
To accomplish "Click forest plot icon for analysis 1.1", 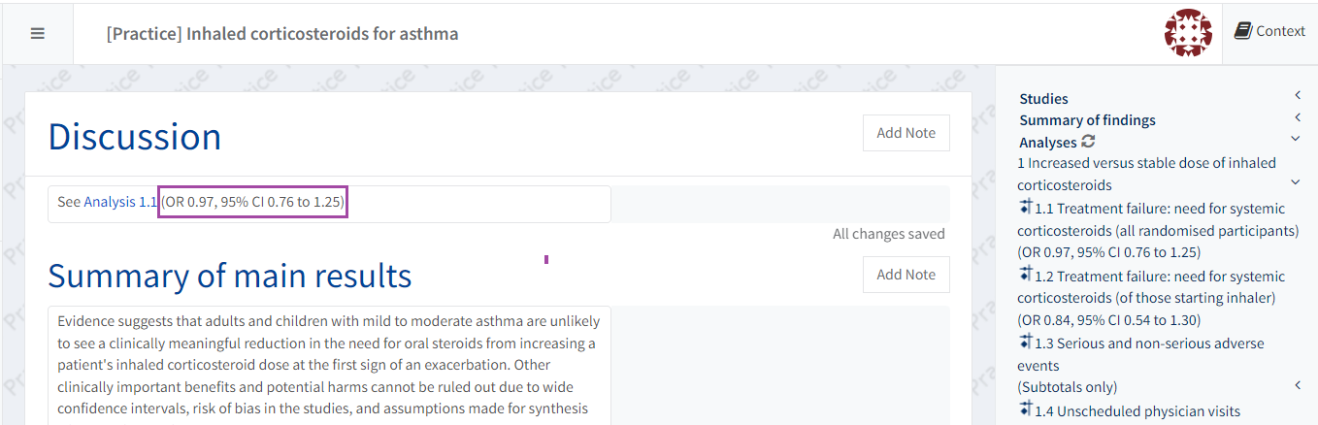I will click(x=1026, y=208).
